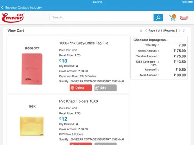Click Gross Amount ₹ 36.00 text
Screen dimensions: 194x145
coord(73,129)
